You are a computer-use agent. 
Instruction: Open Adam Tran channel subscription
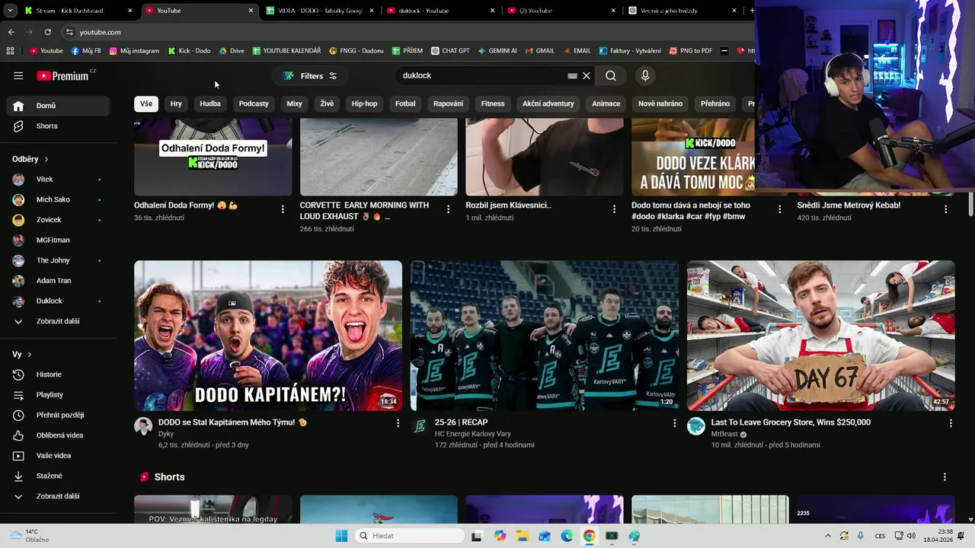point(58,280)
